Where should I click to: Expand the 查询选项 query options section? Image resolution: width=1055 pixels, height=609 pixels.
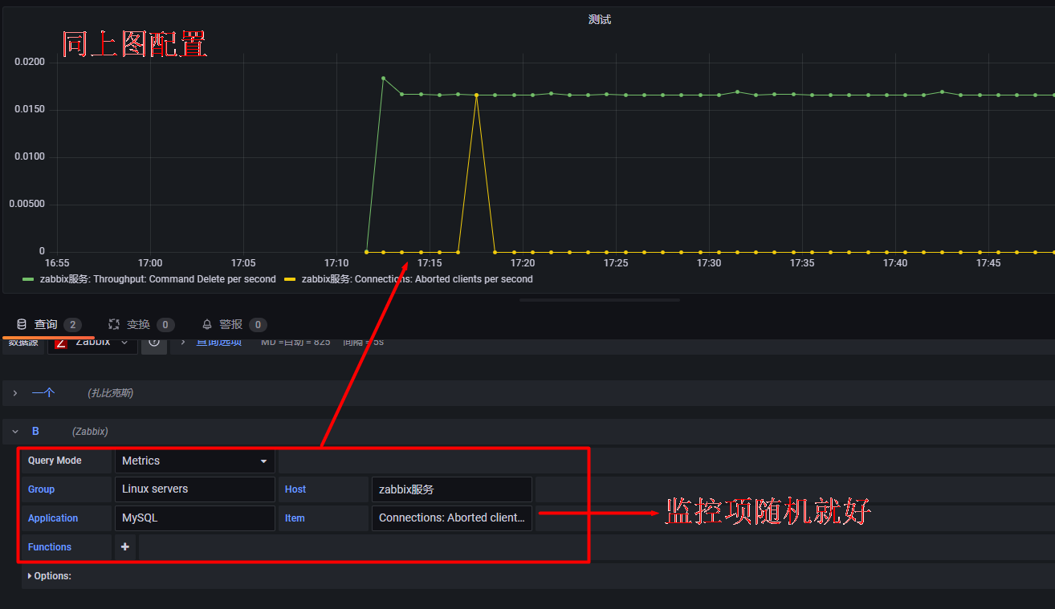coord(218,343)
